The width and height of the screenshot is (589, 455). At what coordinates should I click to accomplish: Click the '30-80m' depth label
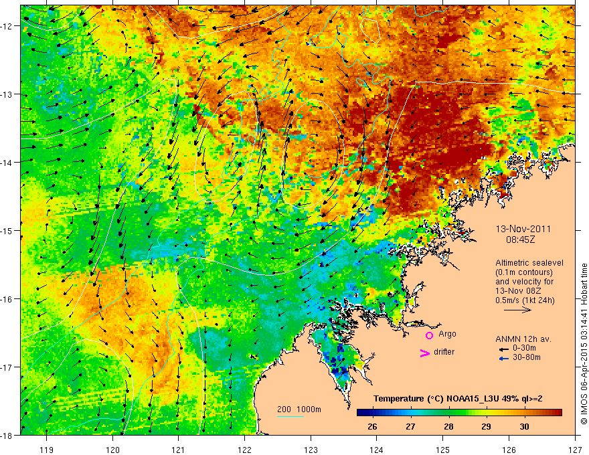point(527,357)
